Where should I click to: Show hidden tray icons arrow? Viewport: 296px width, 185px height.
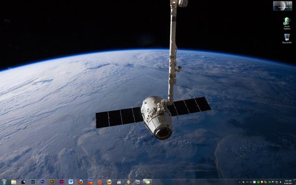[x=240, y=182]
